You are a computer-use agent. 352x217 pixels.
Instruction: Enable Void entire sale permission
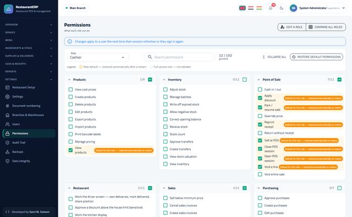pos(260,174)
